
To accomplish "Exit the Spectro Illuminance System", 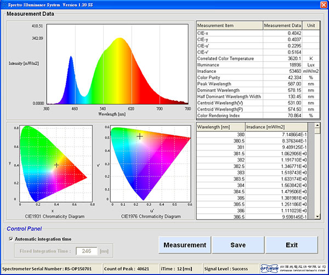I will click(x=292, y=245).
